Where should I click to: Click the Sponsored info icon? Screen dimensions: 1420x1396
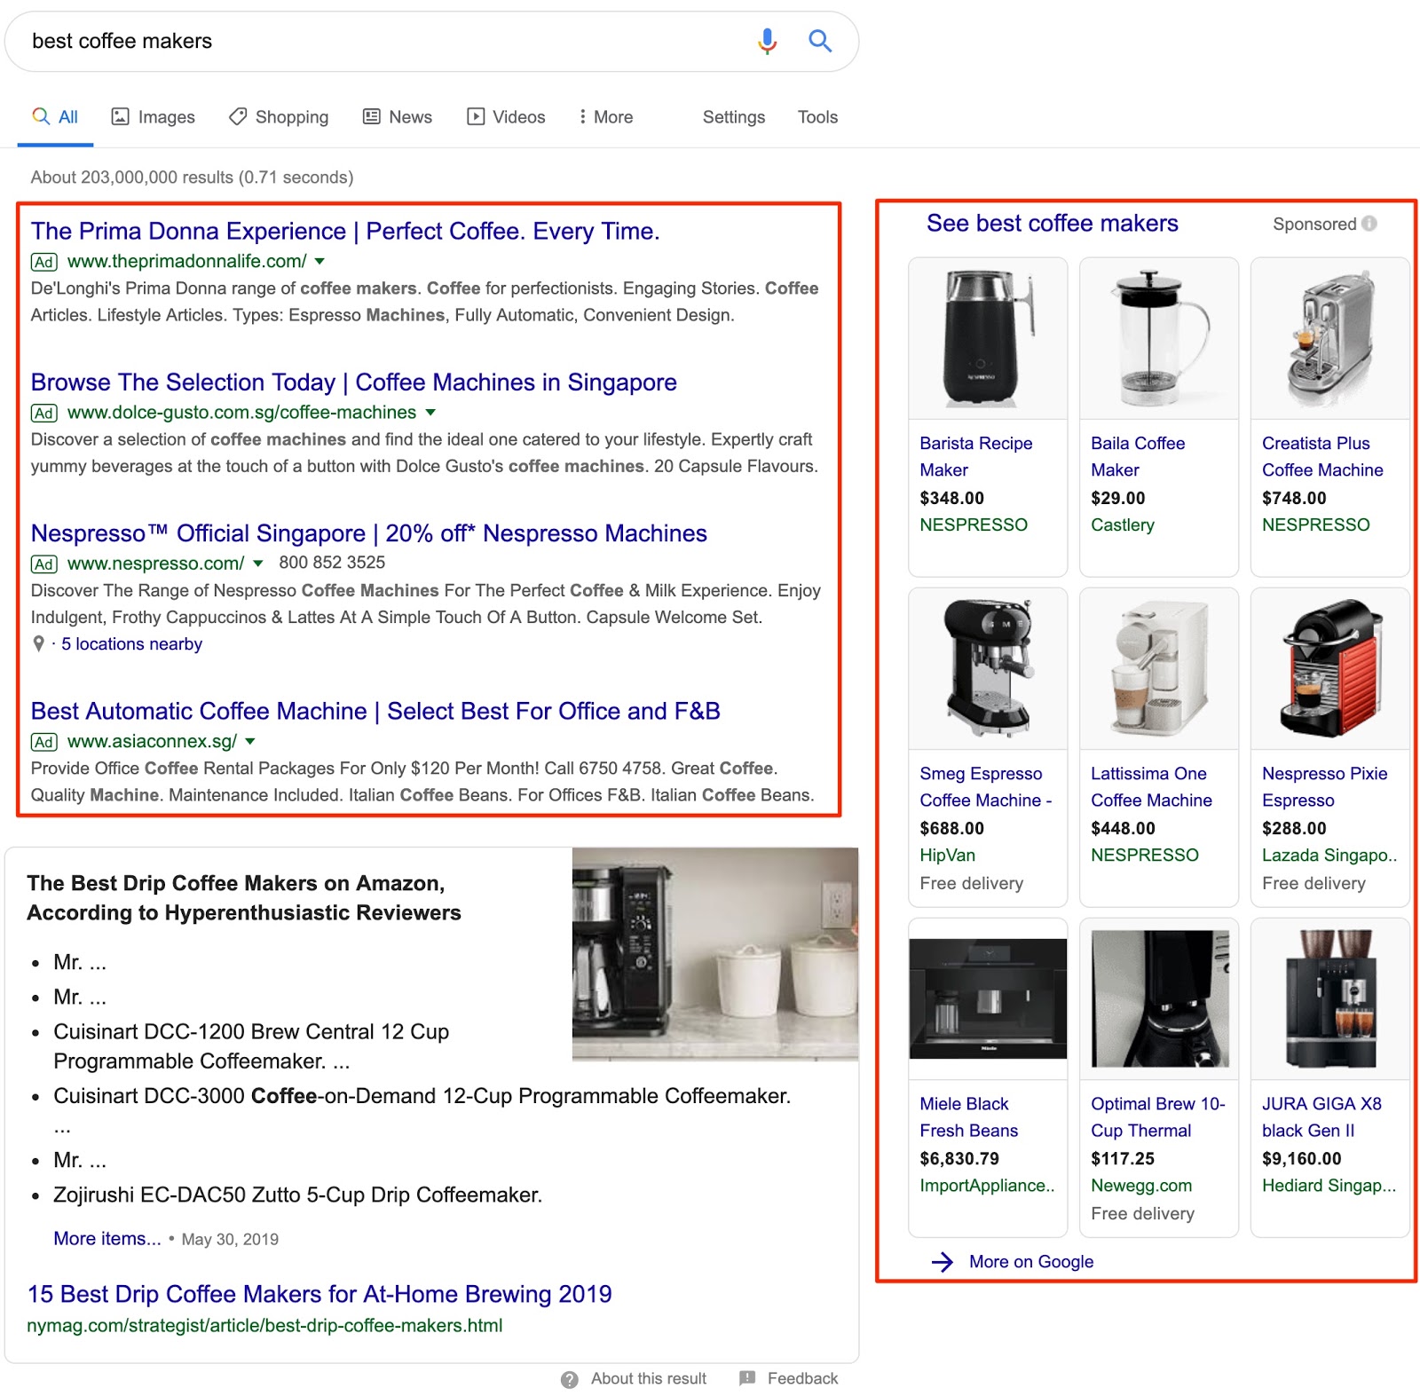click(1369, 224)
